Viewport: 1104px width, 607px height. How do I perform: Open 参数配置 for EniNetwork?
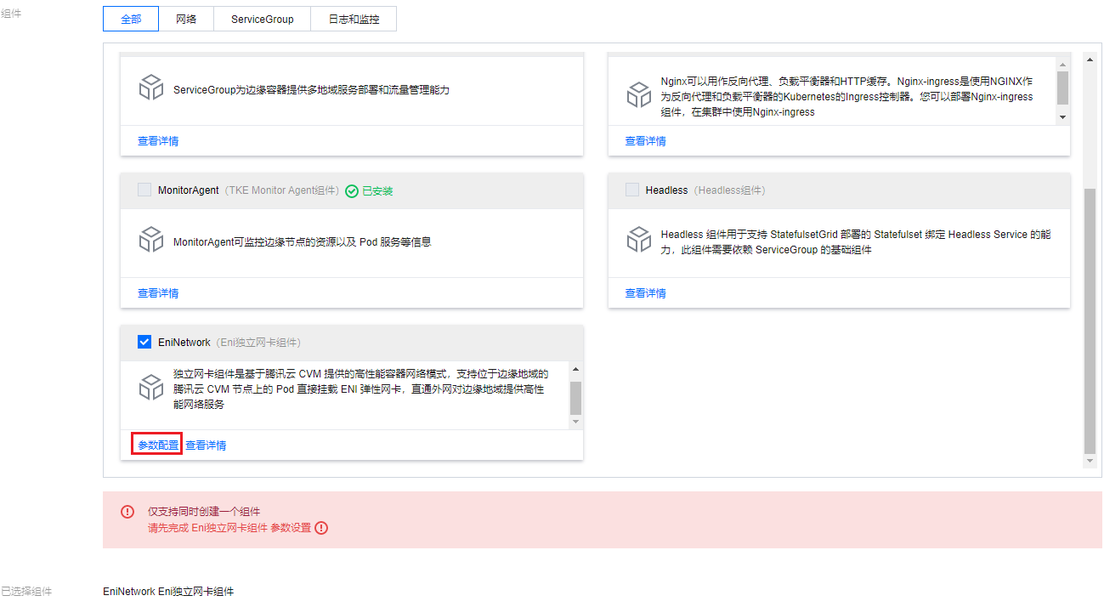pos(158,445)
